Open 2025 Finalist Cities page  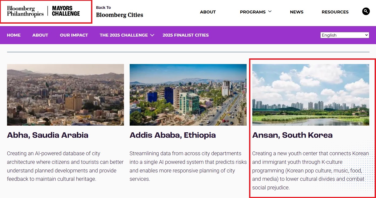tap(186, 35)
